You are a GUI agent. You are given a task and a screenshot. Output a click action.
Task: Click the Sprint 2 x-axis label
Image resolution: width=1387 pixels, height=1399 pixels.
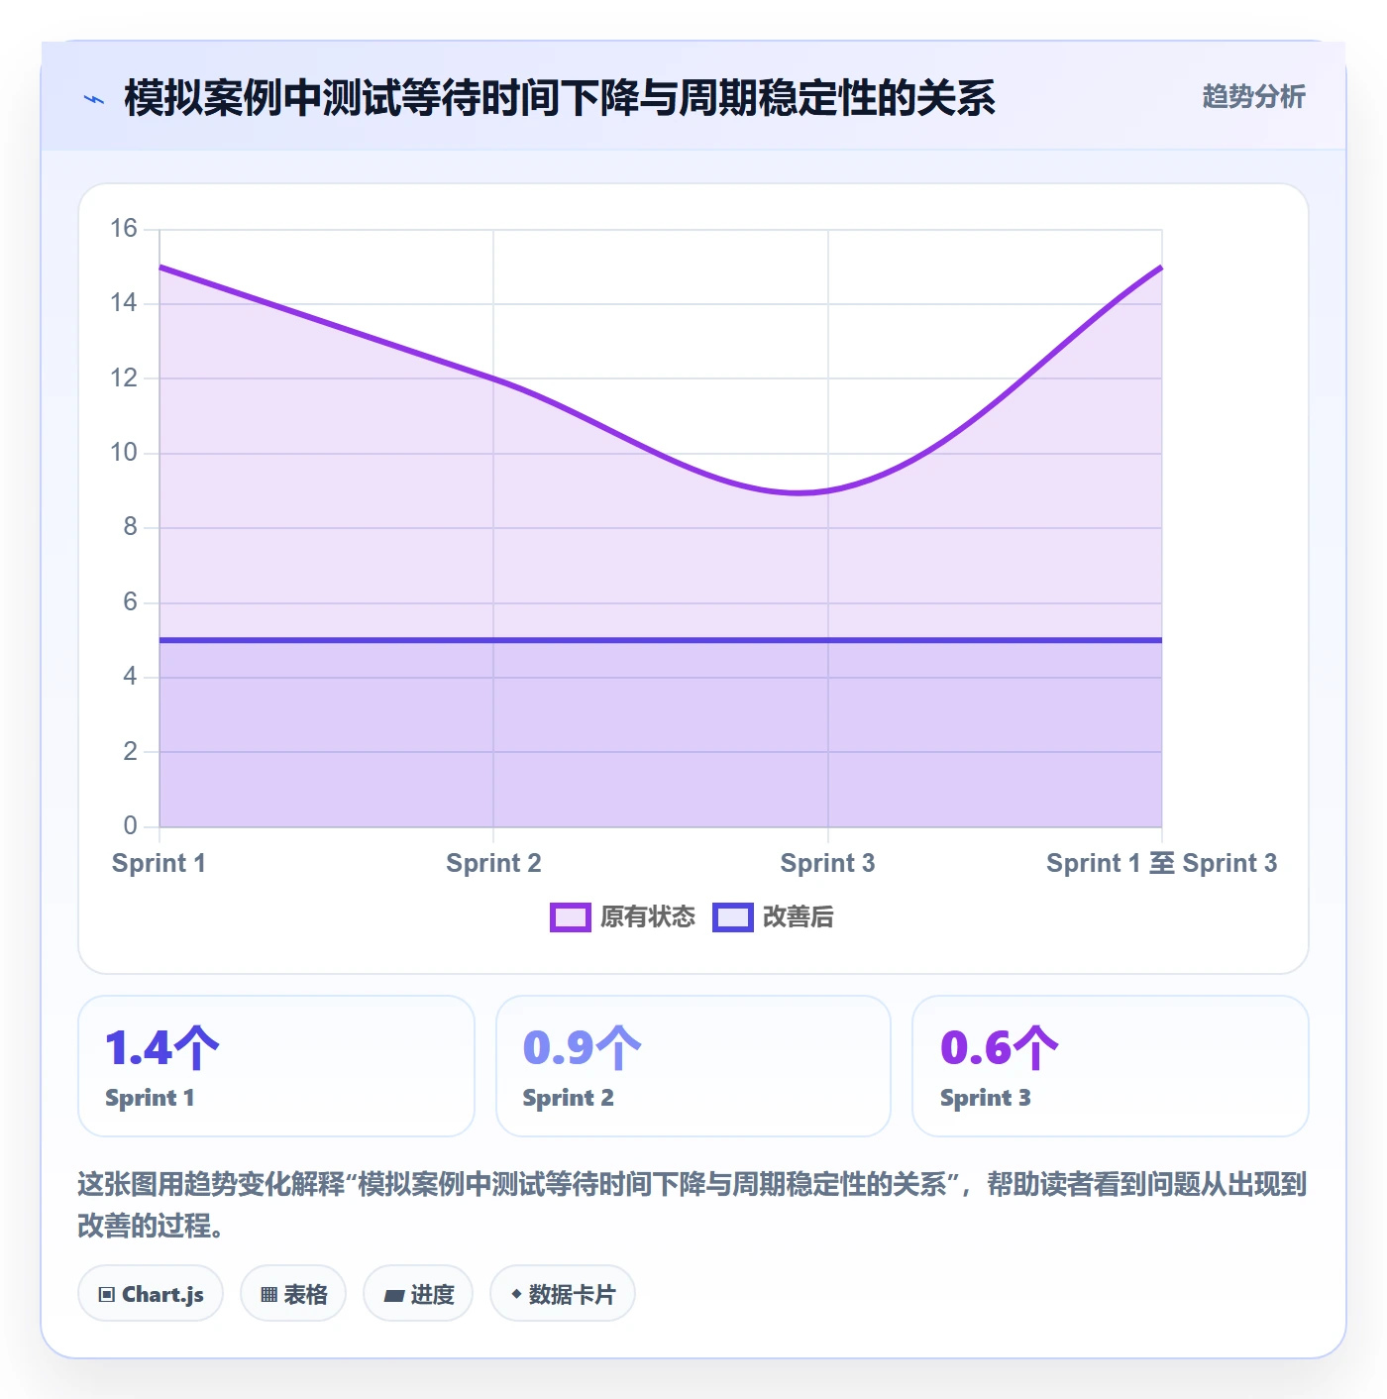pos(493,863)
